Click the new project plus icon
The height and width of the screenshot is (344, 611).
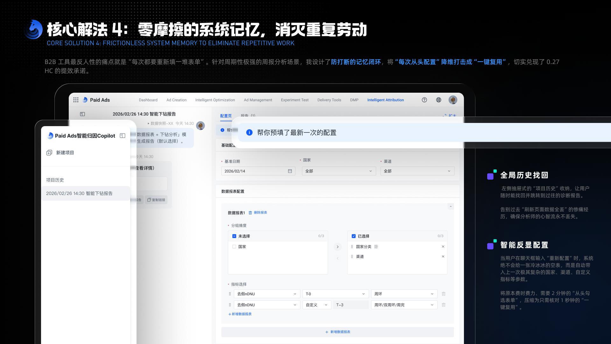pos(49,153)
